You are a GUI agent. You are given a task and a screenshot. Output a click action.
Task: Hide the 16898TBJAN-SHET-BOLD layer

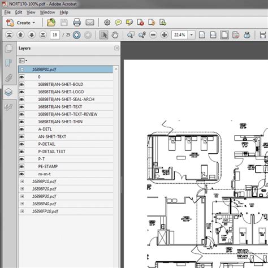click(22, 84)
